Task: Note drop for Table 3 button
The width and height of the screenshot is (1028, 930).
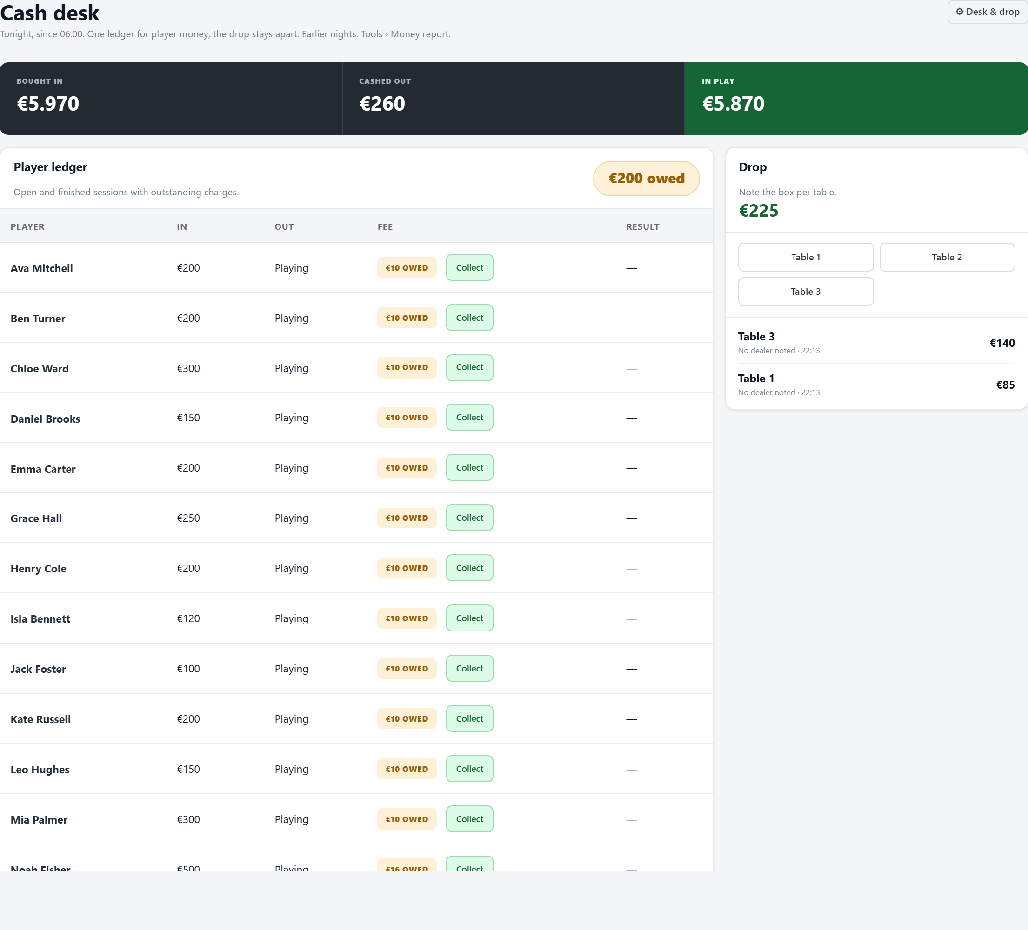Action: [x=806, y=292]
